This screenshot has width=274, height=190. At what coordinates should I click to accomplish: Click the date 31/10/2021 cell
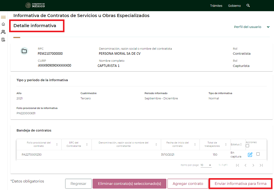[168, 154]
